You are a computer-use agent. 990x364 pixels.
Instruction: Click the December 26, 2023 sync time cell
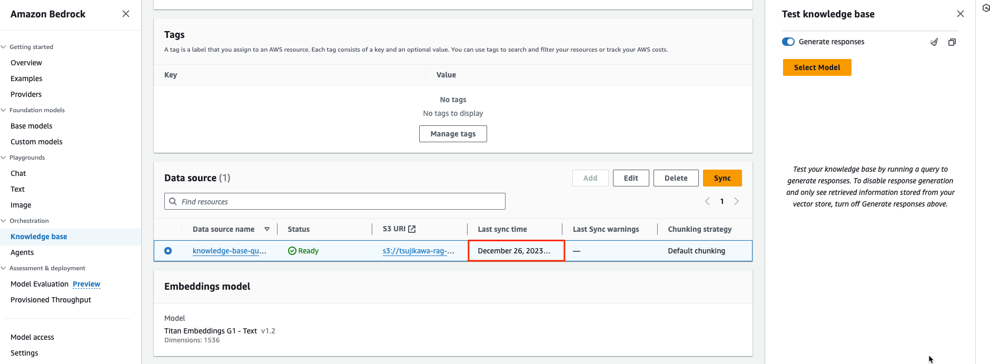[516, 251]
